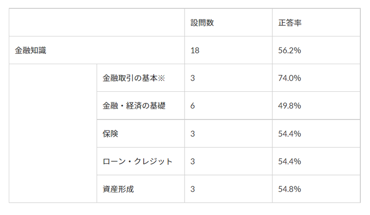Image resolution: width=370 pixels, height=215 pixels.
Task: Click 保険 row's 54.4% value
Action: [290, 133]
